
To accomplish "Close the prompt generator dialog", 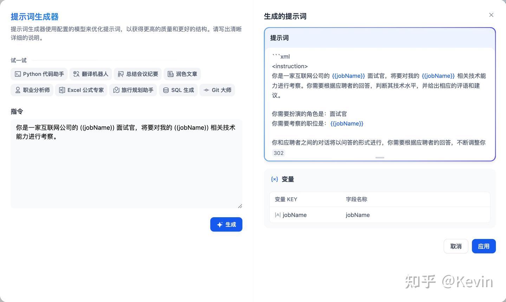I will [491, 15].
